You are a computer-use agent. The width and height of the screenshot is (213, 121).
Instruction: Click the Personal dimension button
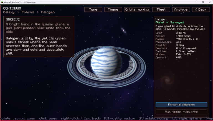pyautogui.click(x=181, y=105)
